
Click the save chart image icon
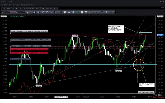pyautogui.click(x=86, y=12)
